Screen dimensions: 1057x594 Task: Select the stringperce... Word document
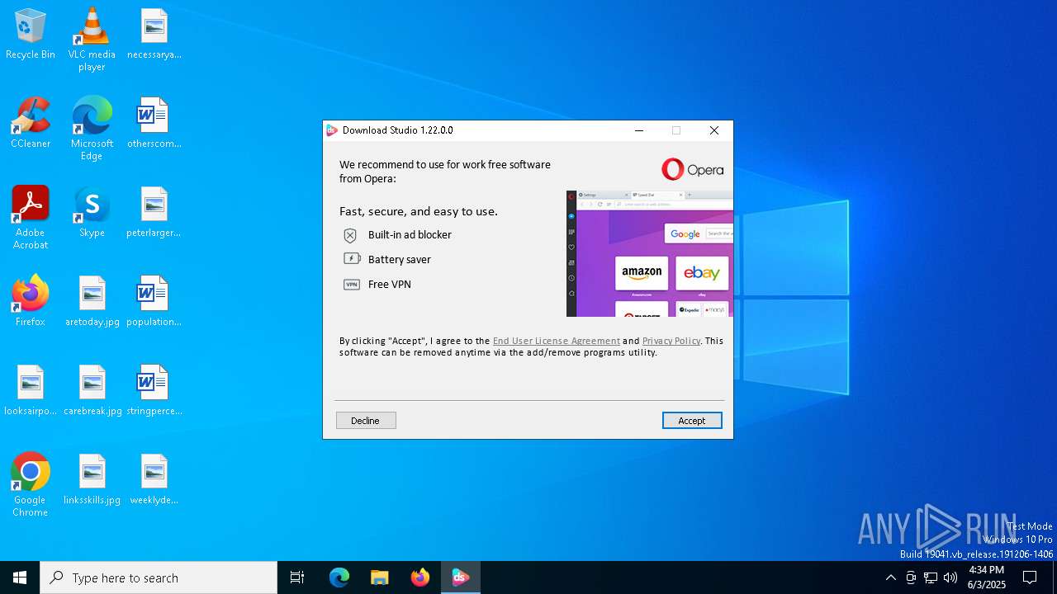(154, 391)
